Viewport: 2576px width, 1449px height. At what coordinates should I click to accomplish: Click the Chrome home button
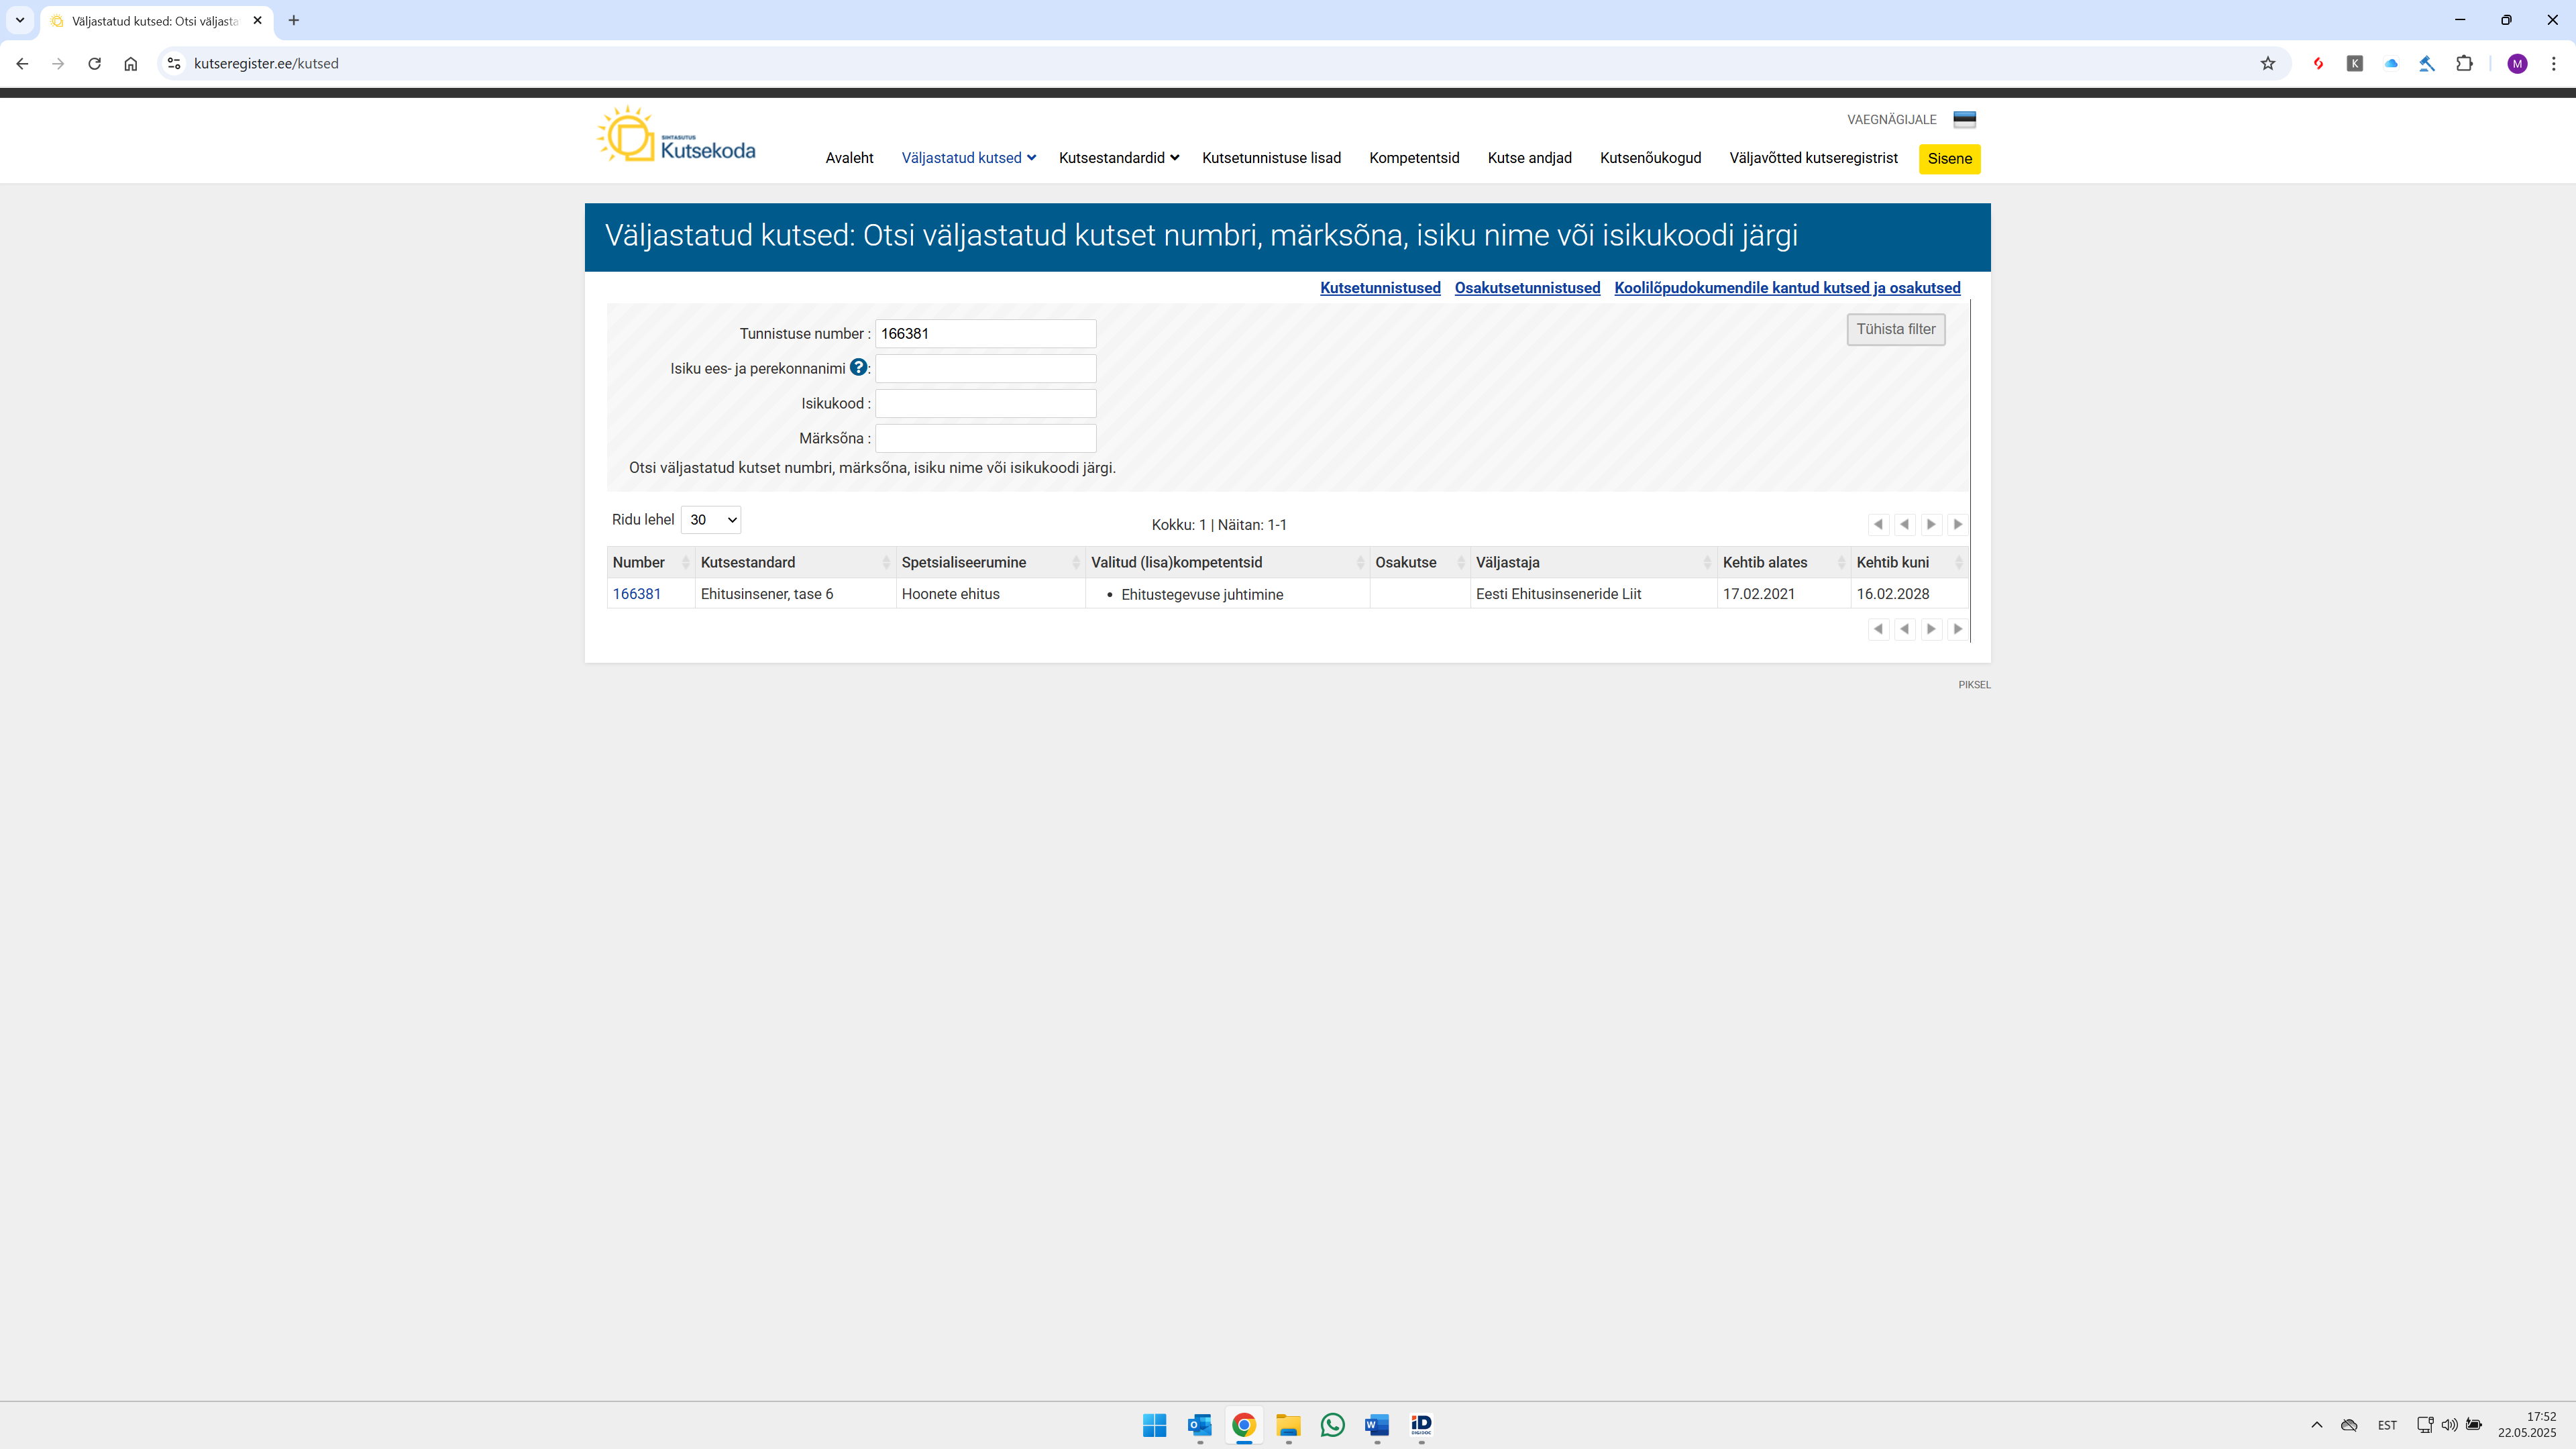(130, 63)
